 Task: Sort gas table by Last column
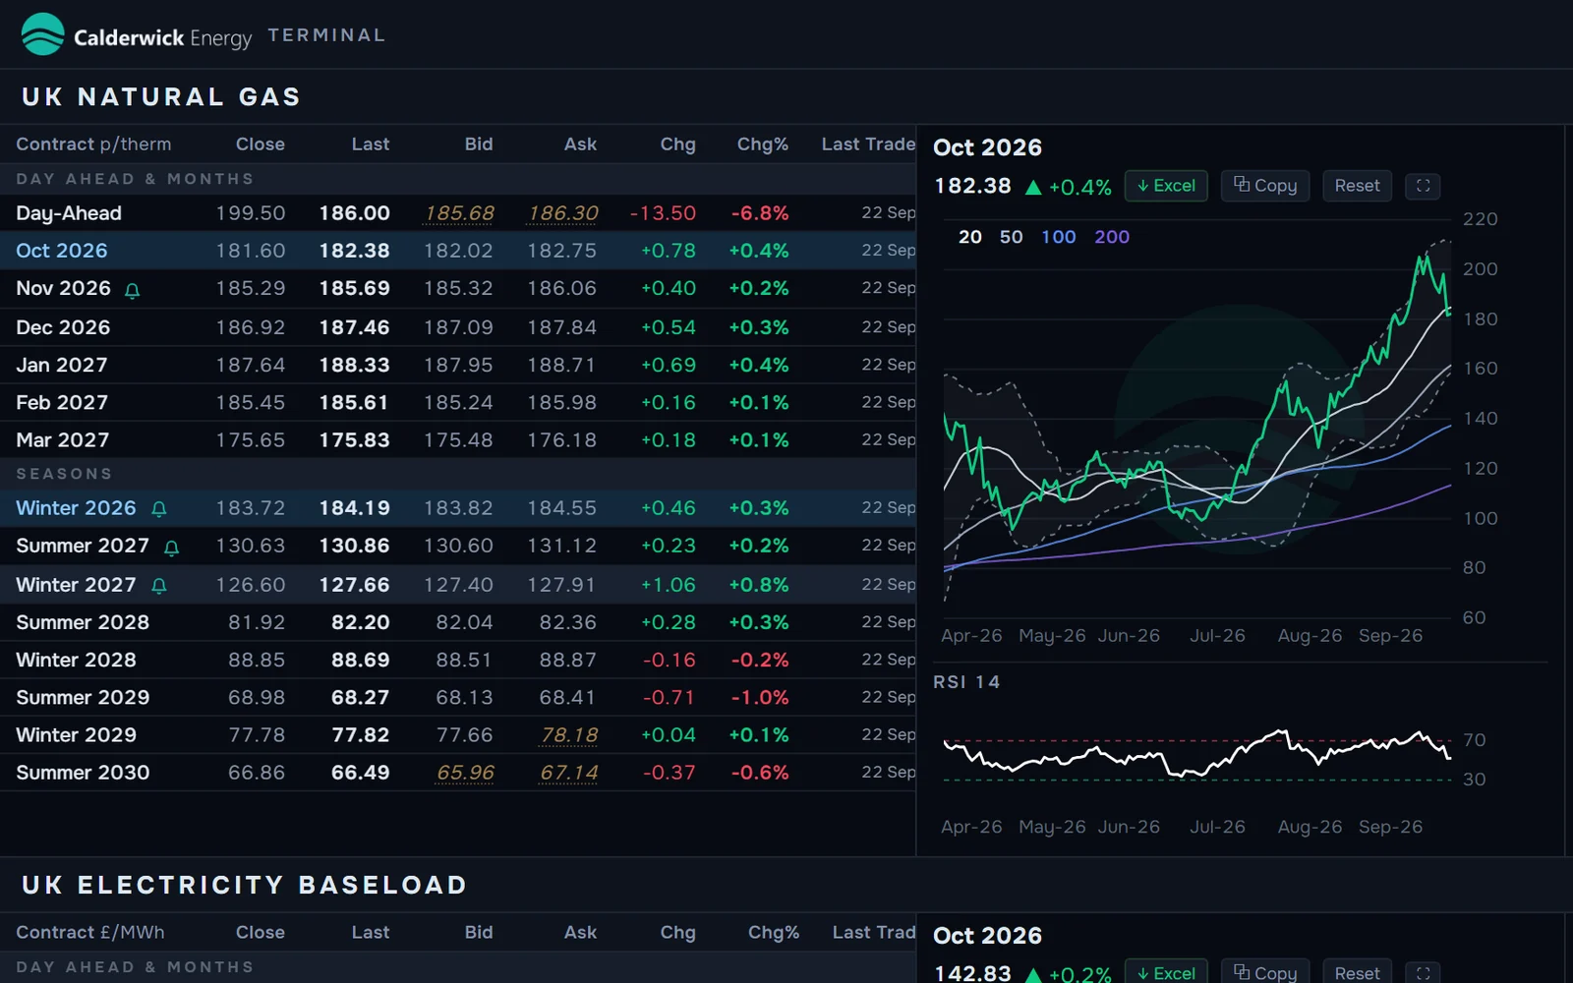[x=371, y=144]
